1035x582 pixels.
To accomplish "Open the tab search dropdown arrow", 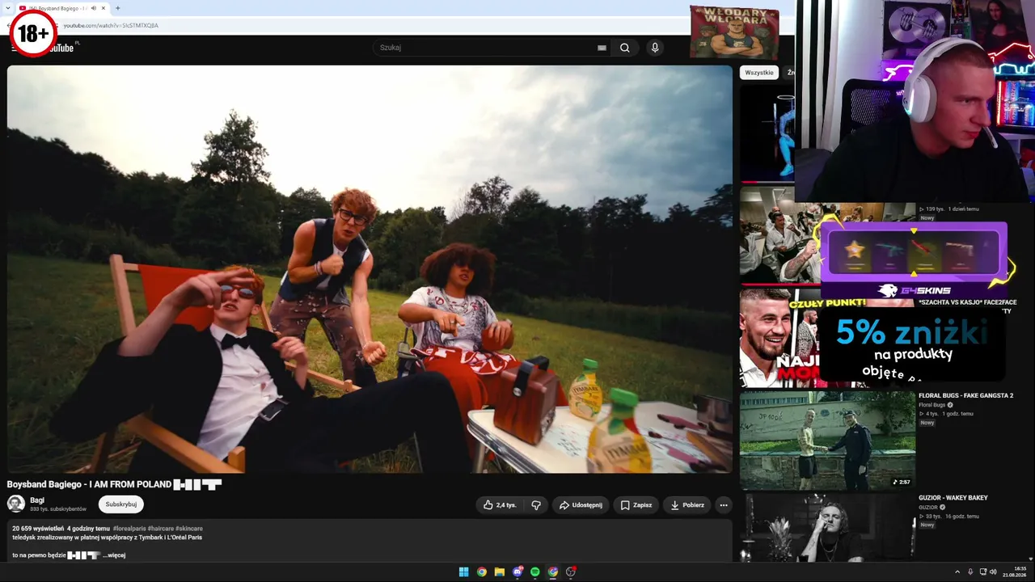I will [8, 8].
